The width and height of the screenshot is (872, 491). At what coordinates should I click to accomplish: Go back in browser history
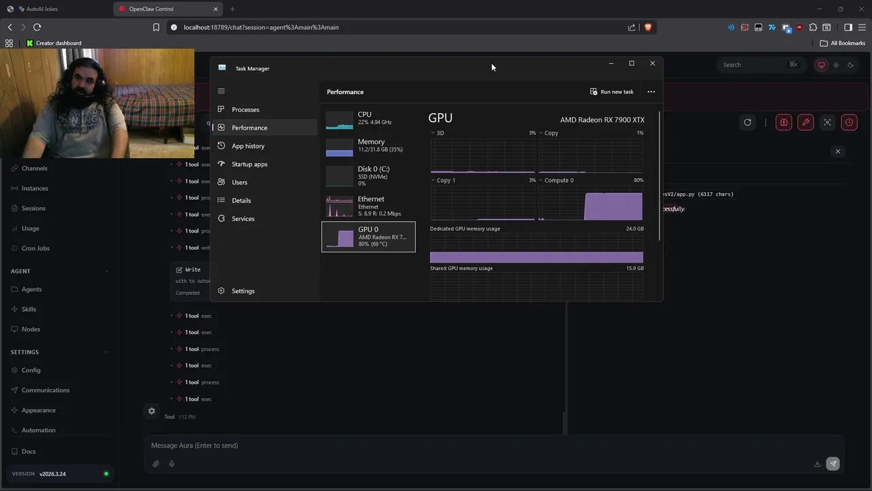[10, 27]
